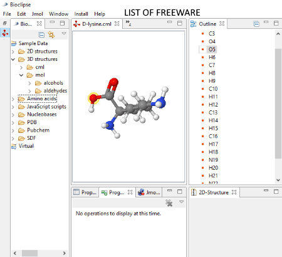This screenshot has width=282, height=257.
Task: Expand the PDB folder
Action: [x=13, y=123]
